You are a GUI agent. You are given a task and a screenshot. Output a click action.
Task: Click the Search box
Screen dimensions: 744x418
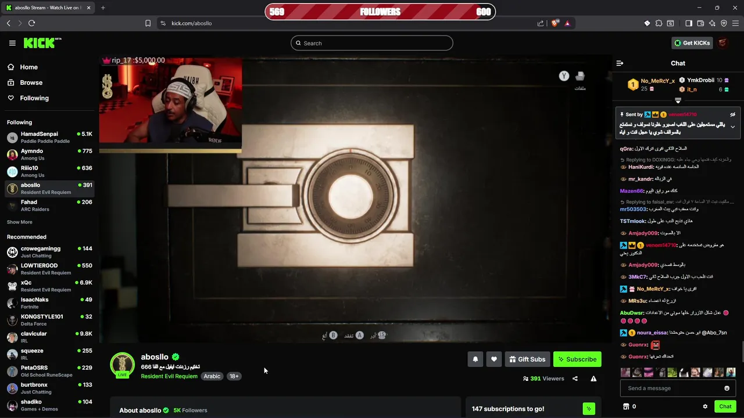tap(372, 43)
